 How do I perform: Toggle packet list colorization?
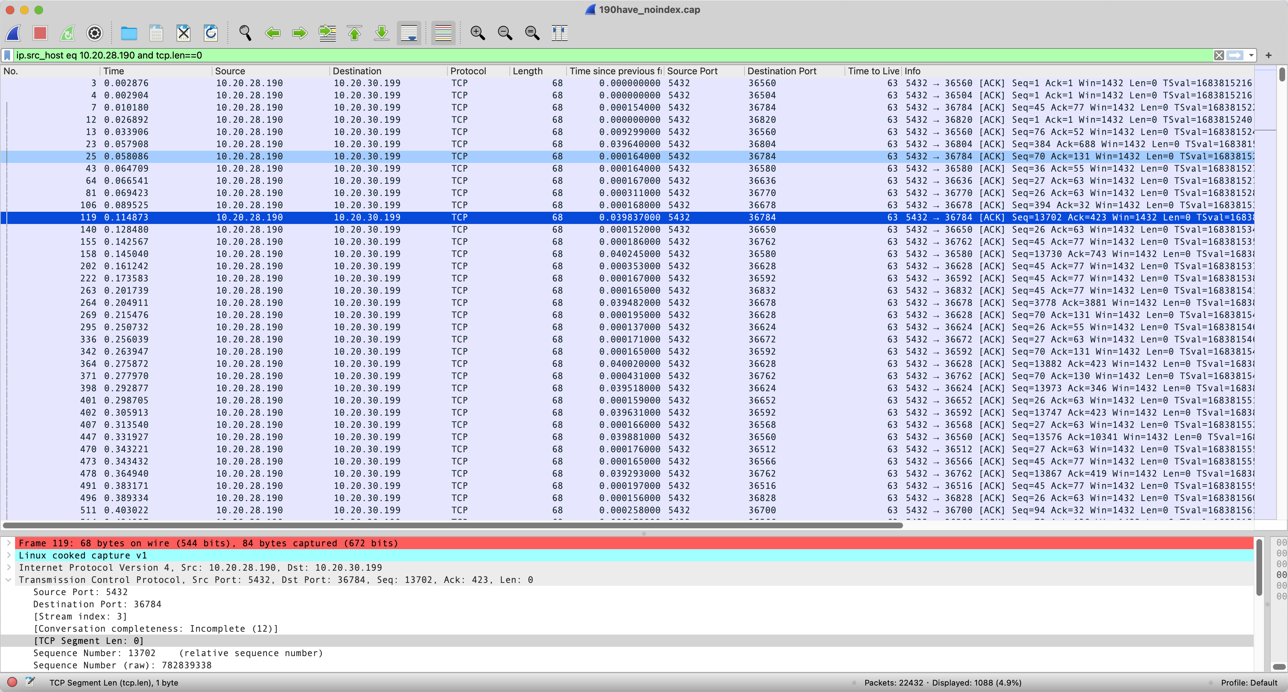[x=443, y=33]
